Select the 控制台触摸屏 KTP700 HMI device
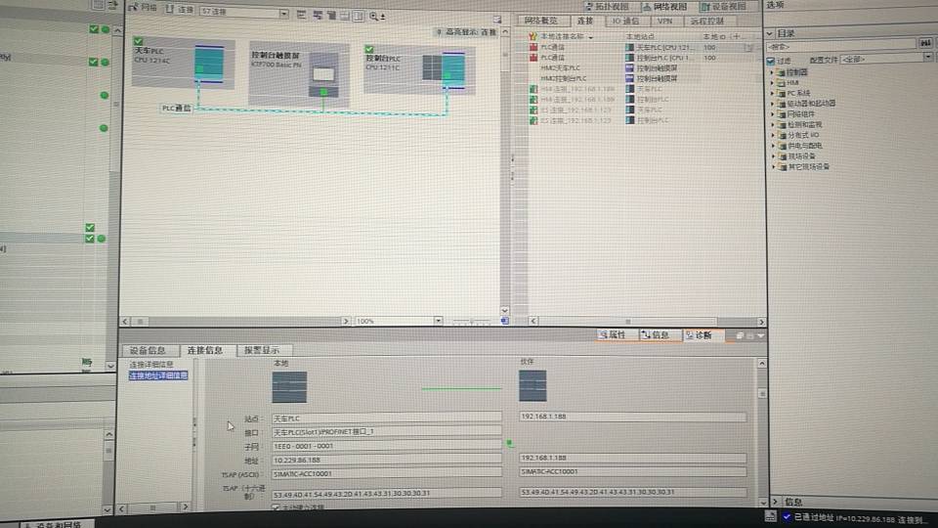Screen dimensions: 938x528 (x=299, y=74)
